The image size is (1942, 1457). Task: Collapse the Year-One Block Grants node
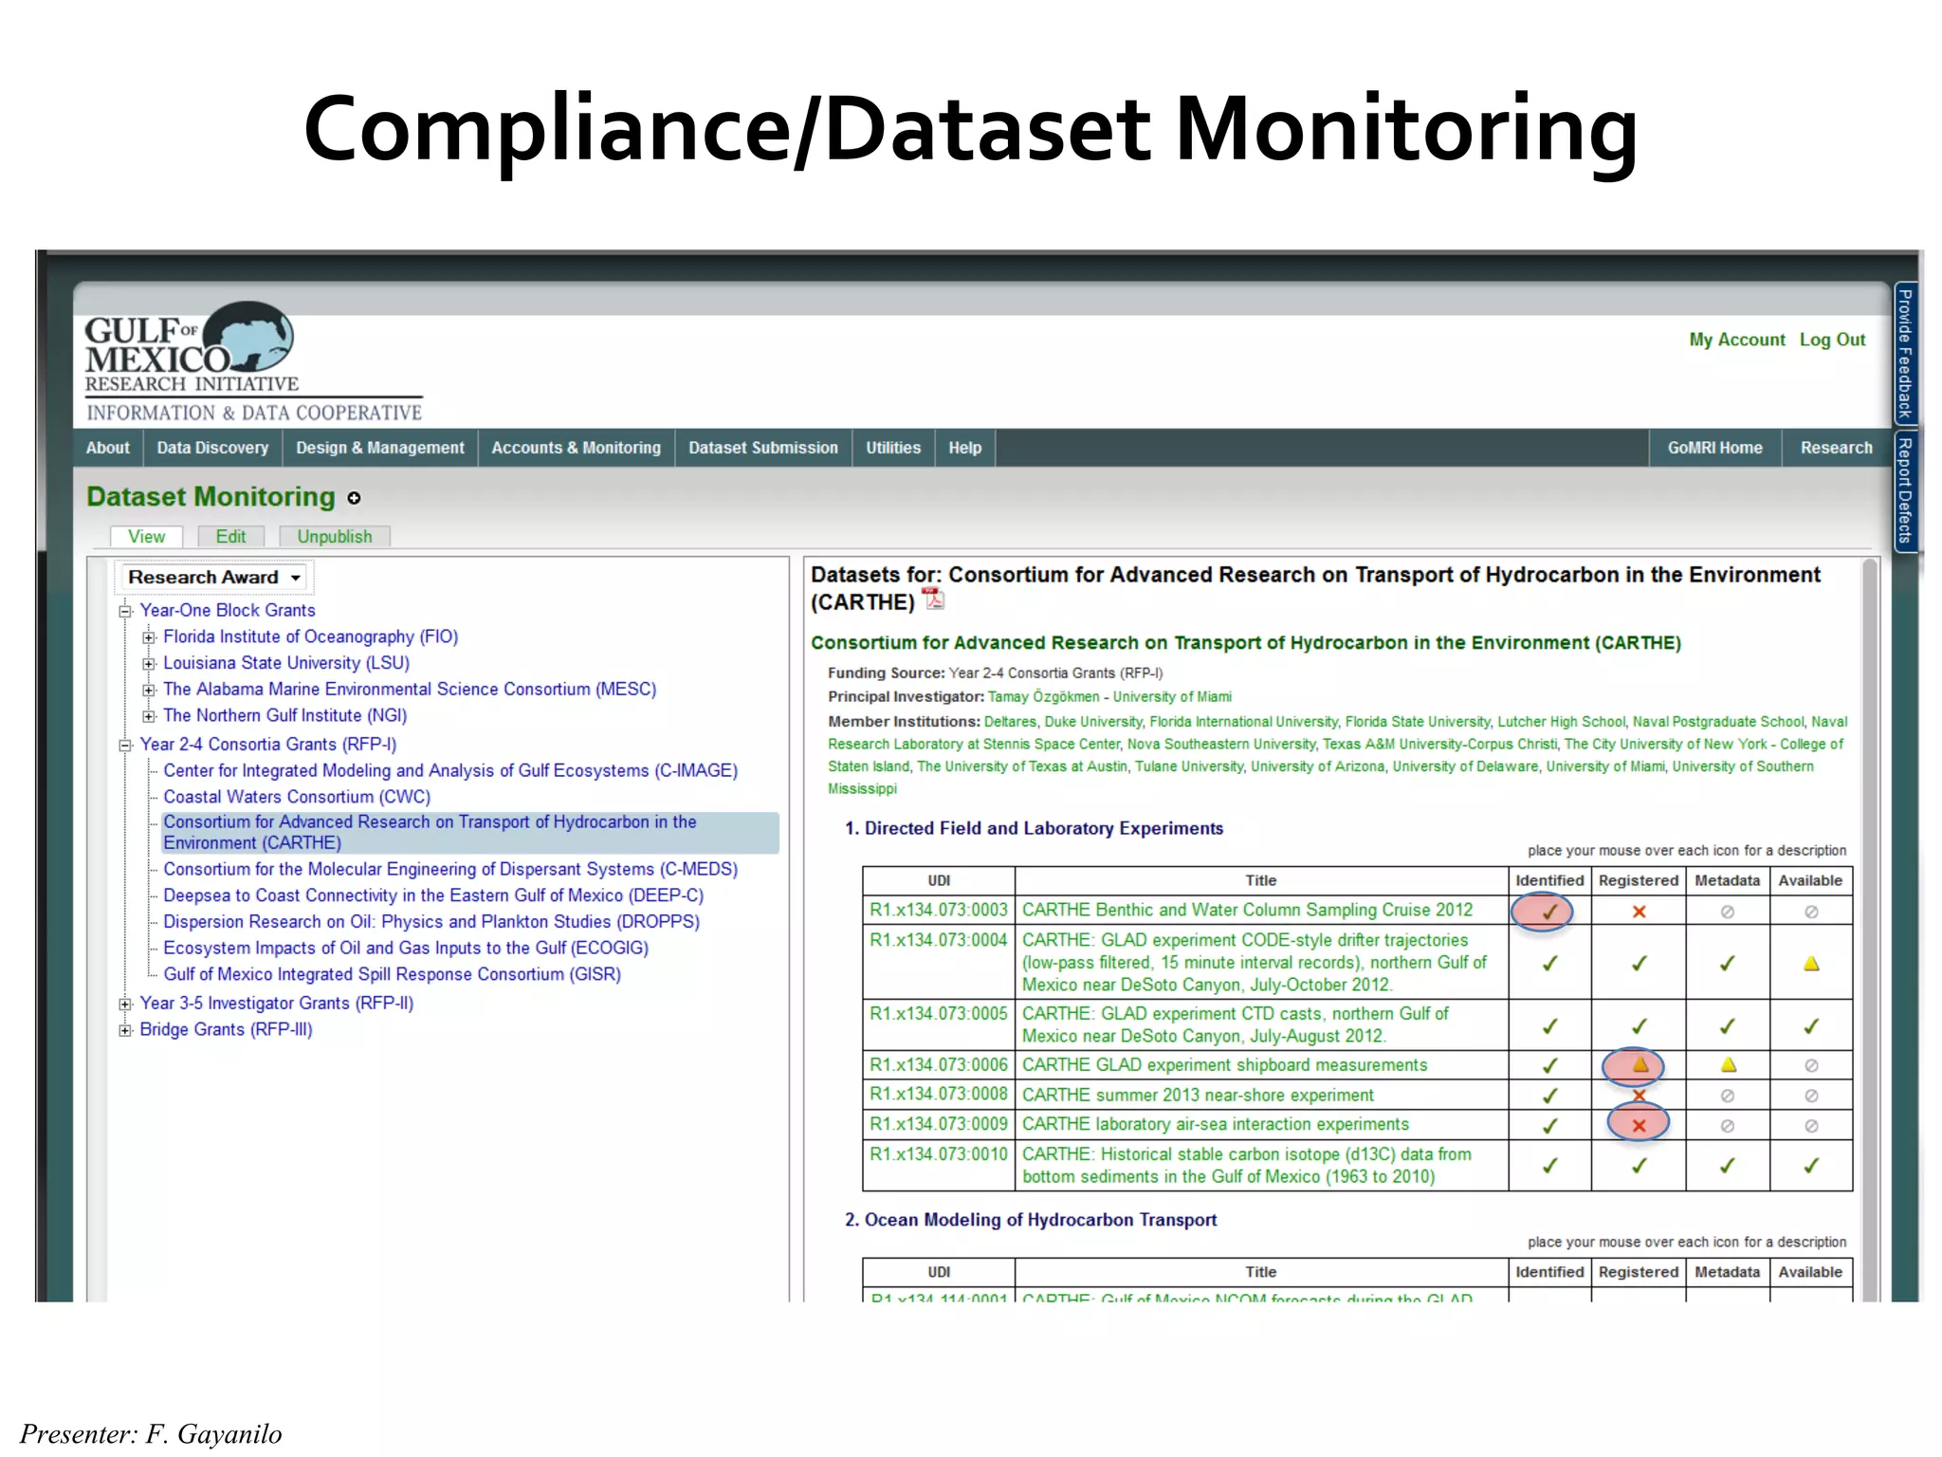tap(124, 611)
